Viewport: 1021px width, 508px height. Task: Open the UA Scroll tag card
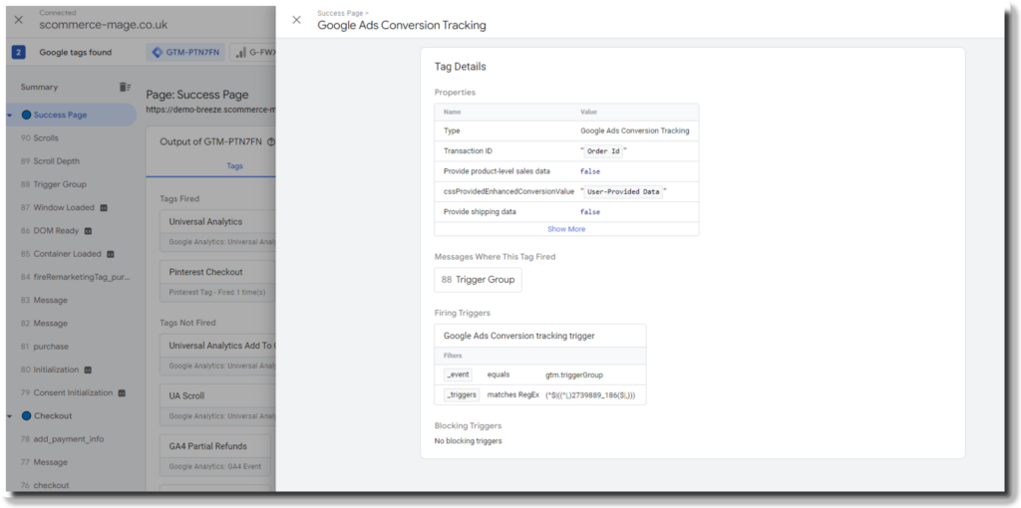coord(217,404)
